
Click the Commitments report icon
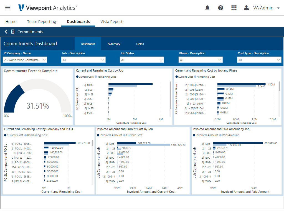[x=12, y=32]
